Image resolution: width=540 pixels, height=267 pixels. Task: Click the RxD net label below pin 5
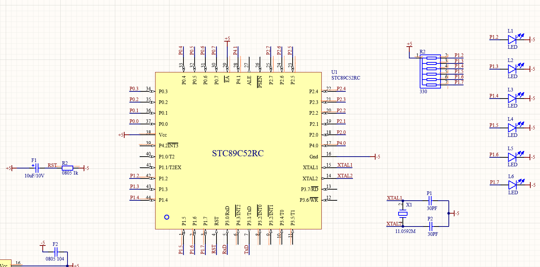click(225, 249)
